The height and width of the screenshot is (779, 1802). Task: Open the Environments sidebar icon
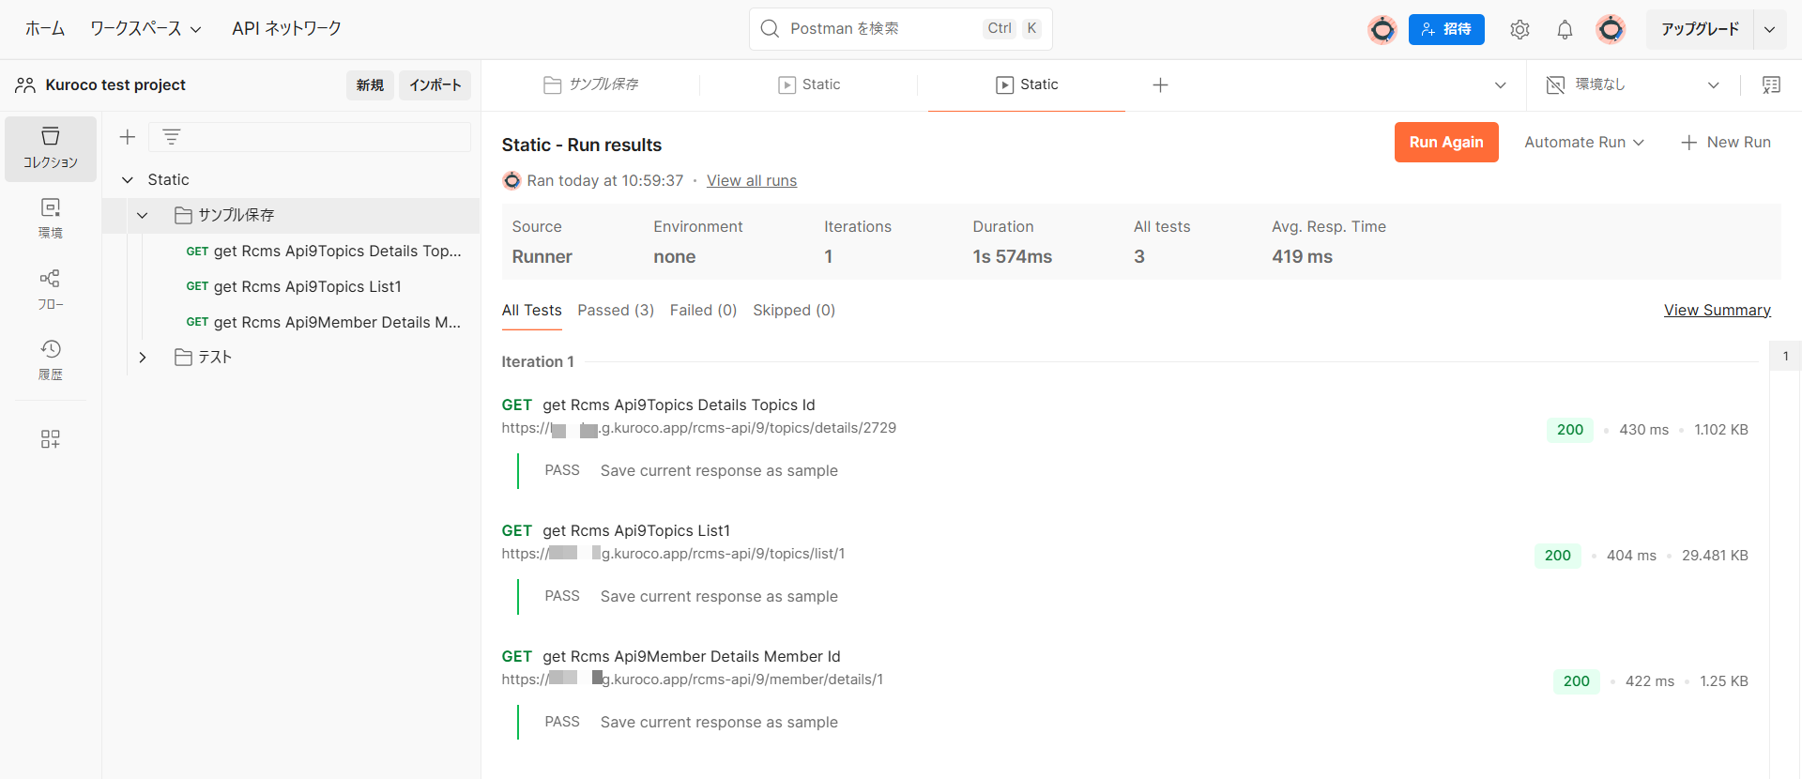51,218
